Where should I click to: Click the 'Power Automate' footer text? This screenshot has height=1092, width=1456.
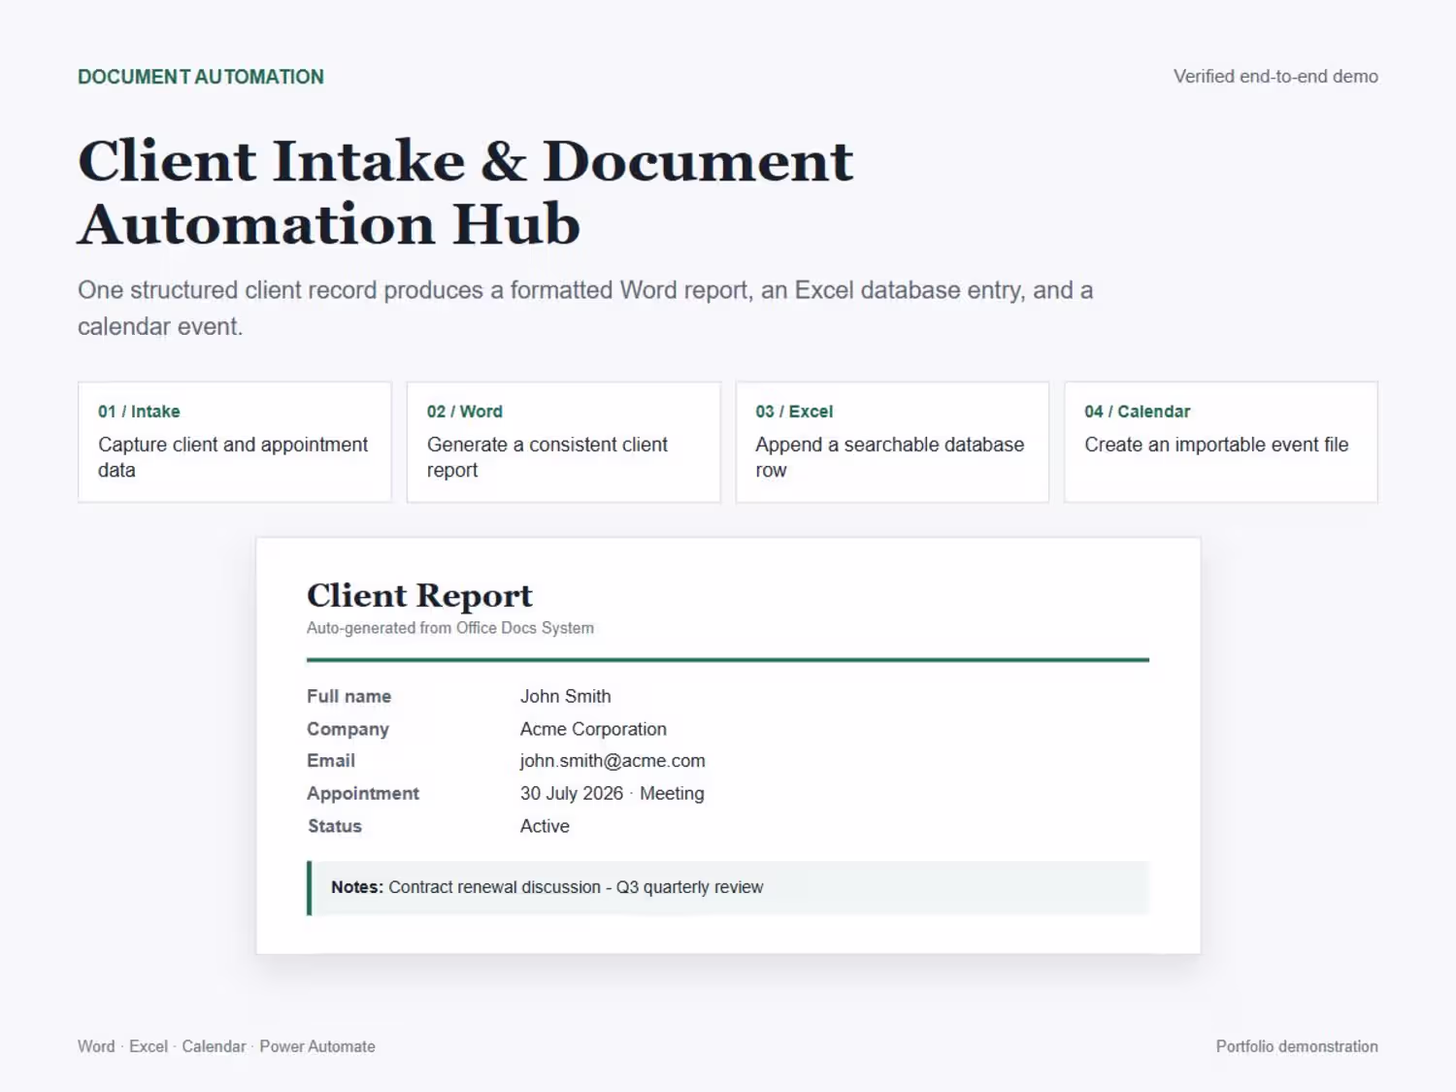(317, 1046)
